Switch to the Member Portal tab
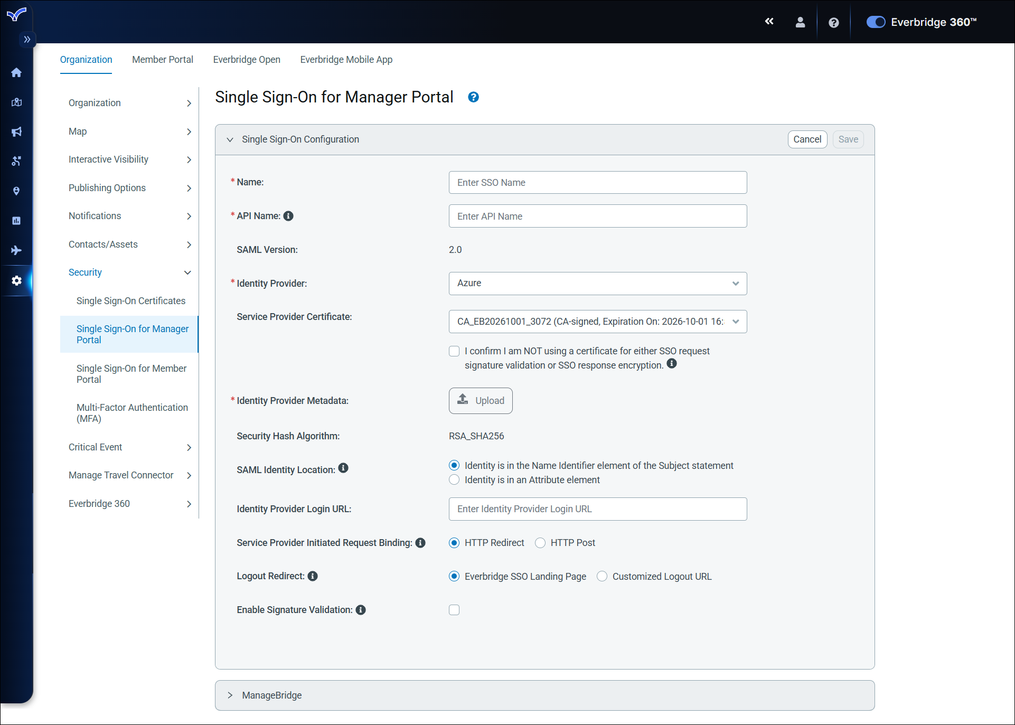 tap(162, 60)
